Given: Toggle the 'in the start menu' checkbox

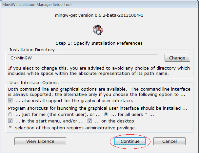Looking at the screenshot, I should click(x=10, y=121).
